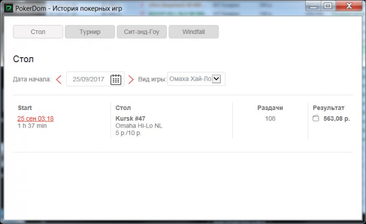The width and height of the screenshot is (366, 224).
Task: Select the Kursk #47 table name
Action: [x=131, y=118]
